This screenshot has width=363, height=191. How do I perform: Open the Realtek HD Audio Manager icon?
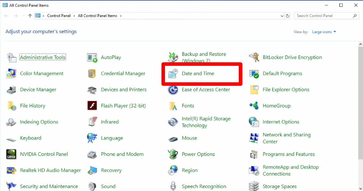[11, 170]
